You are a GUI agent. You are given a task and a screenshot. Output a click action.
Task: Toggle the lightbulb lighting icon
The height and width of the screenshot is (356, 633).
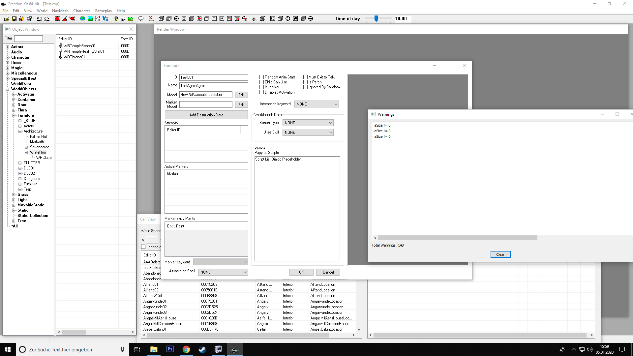pyautogui.click(x=116, y=19)
